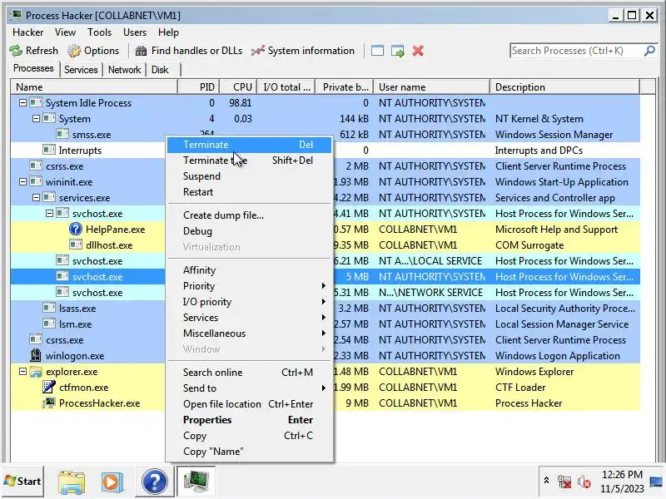This screenshot has height=499, width=666.
Task: Choose Open file location
Action: pos(249,404)
